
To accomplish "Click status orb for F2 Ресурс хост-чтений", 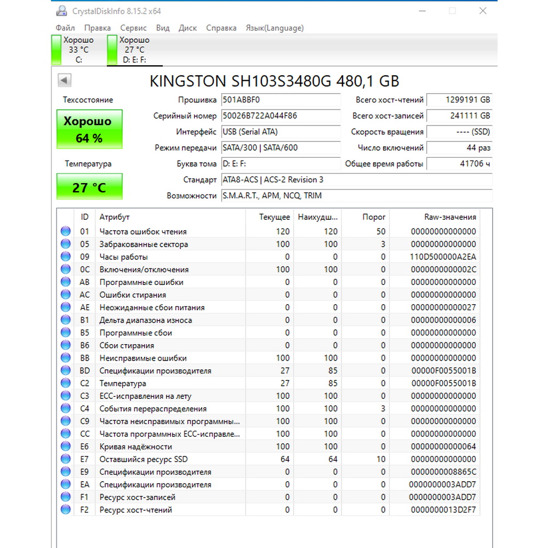I will point(66,509).
